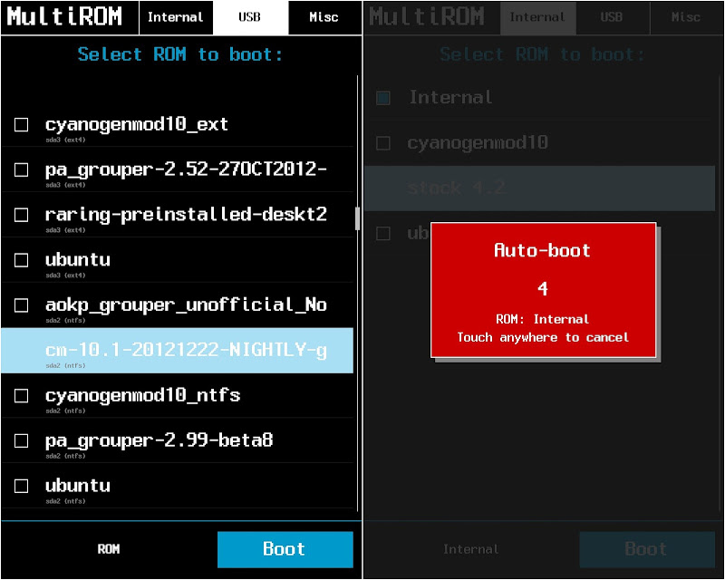
Task: Click the ubuntu name above "sda2 (ntfs)"
Action: click(x=78, y=485)
